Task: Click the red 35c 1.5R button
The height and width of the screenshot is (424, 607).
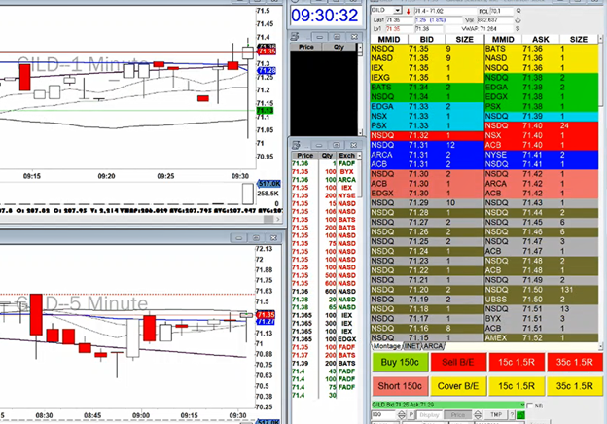Action: coord(573,363)
